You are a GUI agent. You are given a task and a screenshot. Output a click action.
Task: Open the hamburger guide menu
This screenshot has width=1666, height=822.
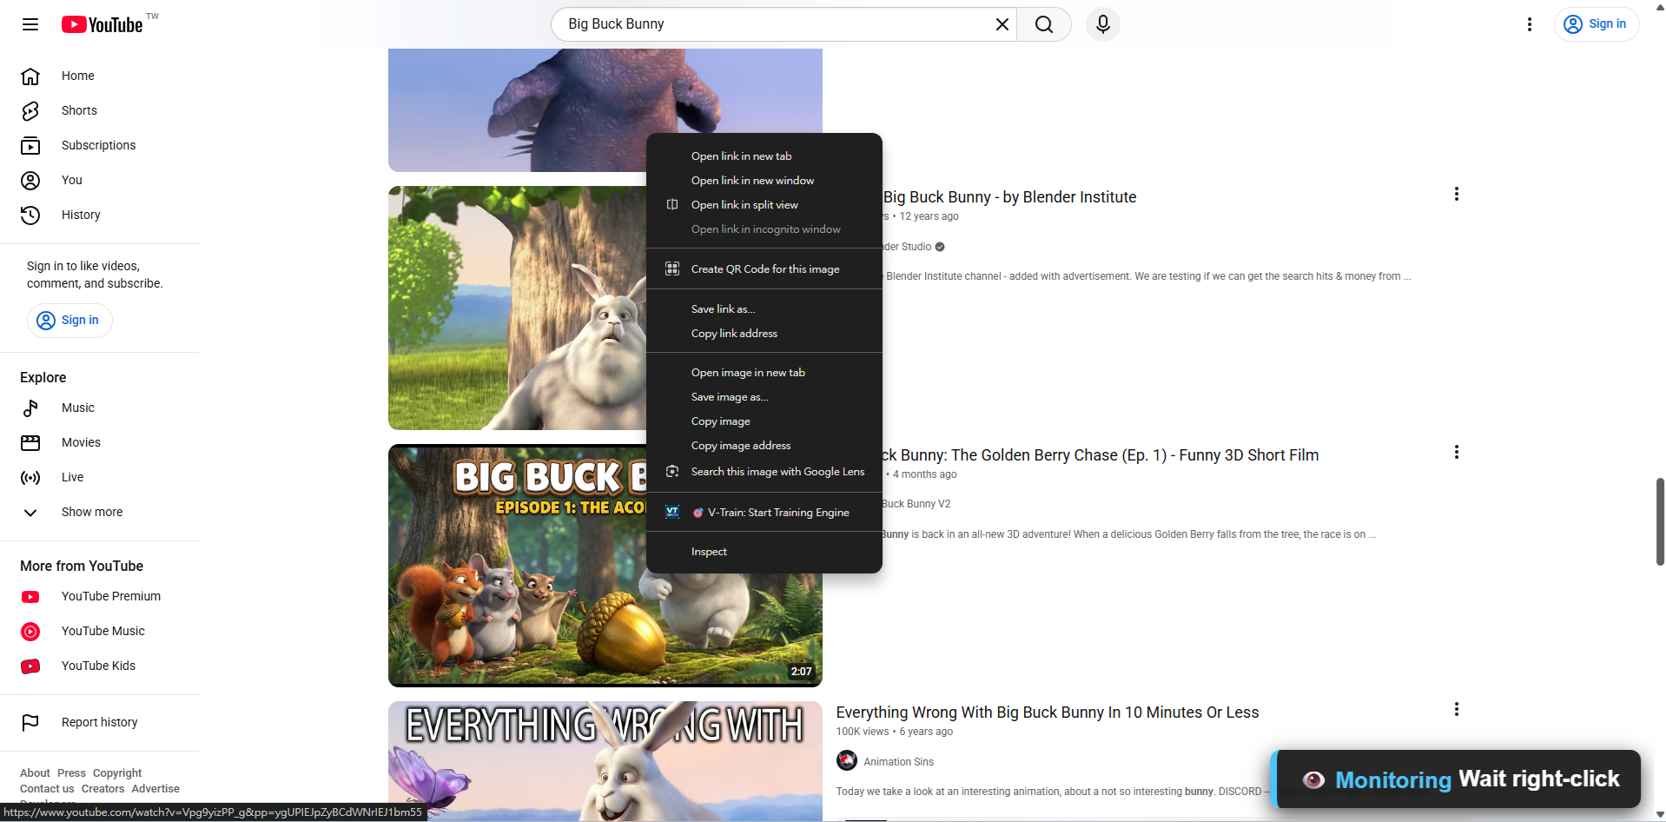click(x=30, y=24)
